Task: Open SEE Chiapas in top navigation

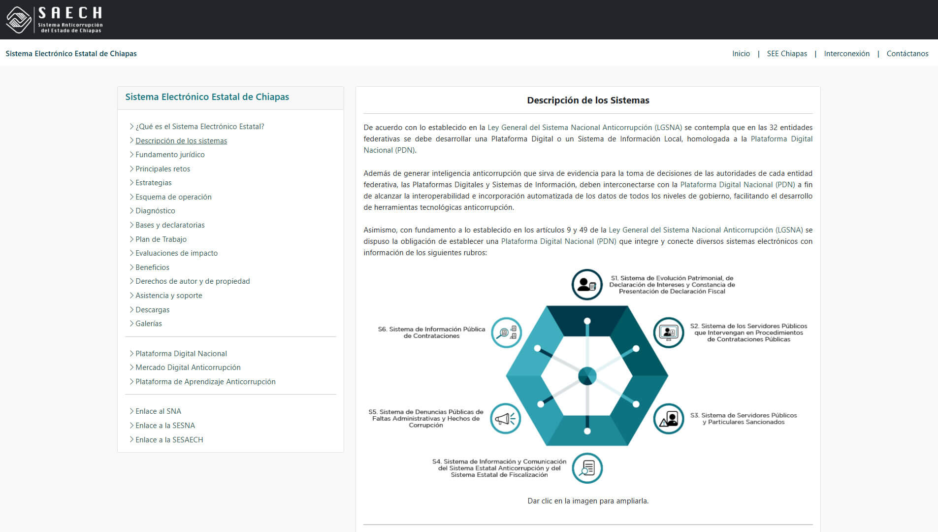Action: coord(787,54)
